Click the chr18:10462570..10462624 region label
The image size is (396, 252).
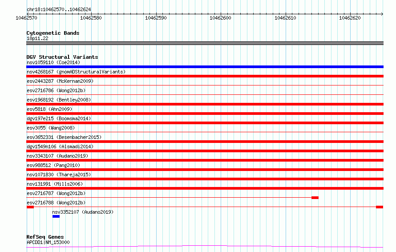(59, 10)
